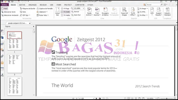Switch to the EDITAR ribbon tab
Image resolution: width=178 pixels, height=100 pixels.
coord(22,5)
